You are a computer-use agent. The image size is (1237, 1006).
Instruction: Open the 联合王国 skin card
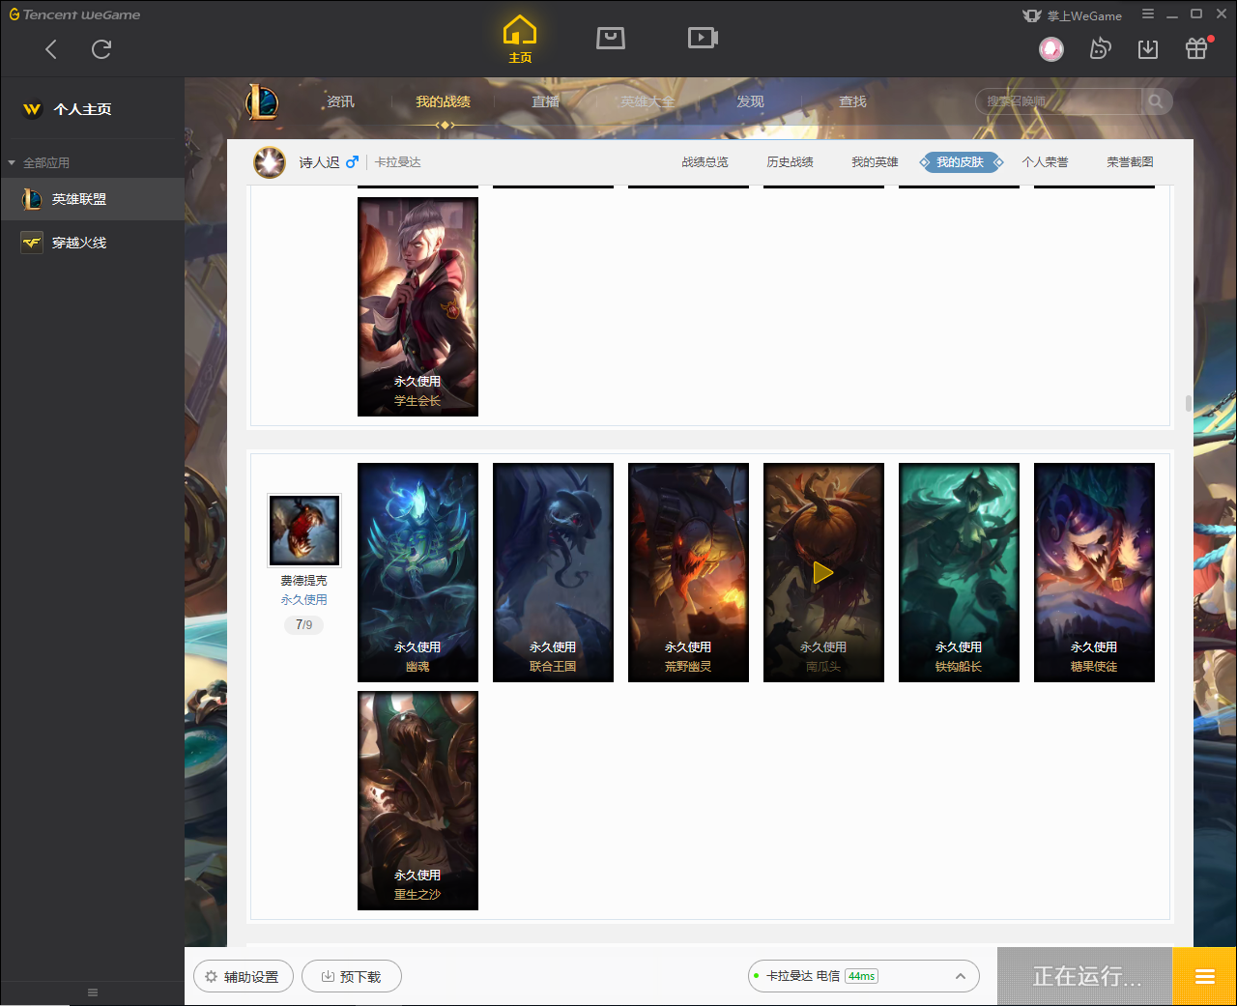click(553, 572)
